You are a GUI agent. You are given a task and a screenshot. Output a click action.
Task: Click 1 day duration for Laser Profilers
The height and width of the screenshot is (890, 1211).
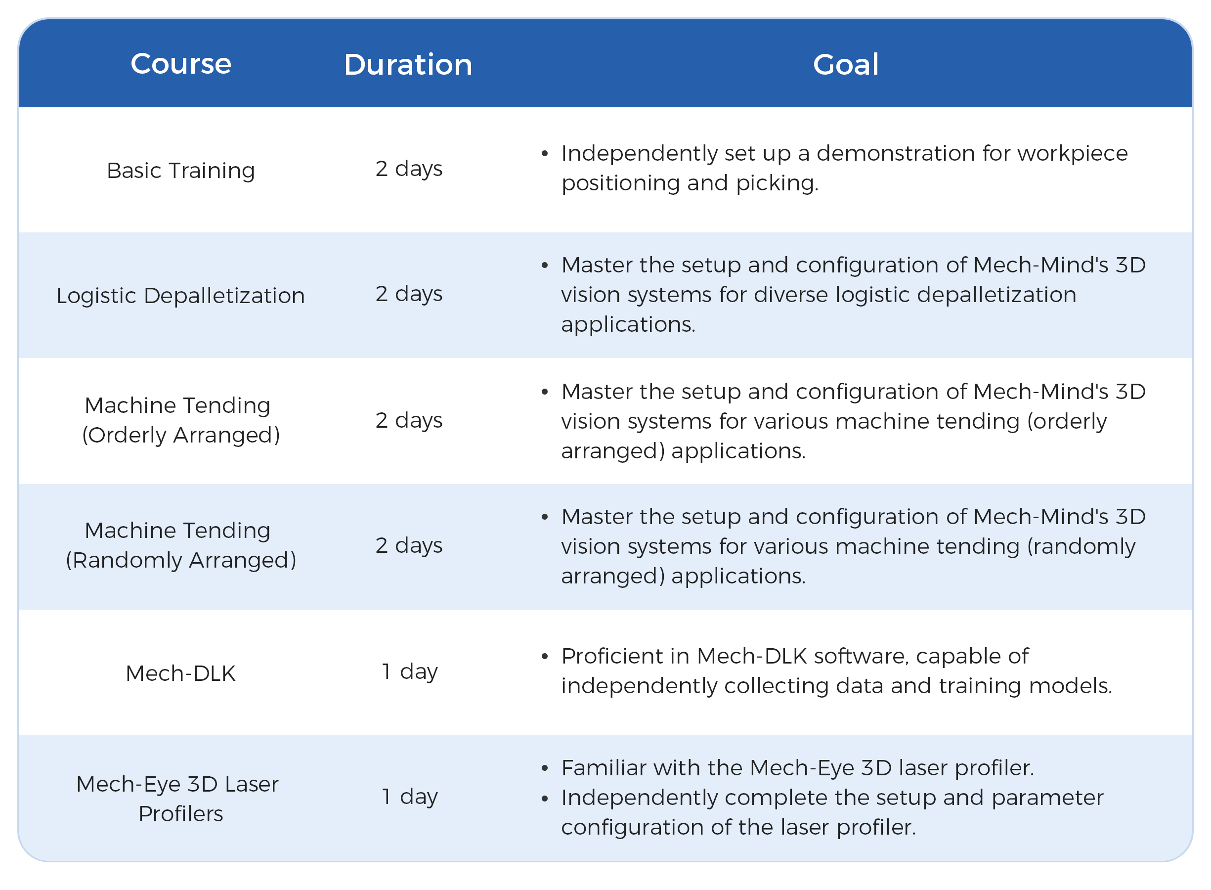pos(410,796)
